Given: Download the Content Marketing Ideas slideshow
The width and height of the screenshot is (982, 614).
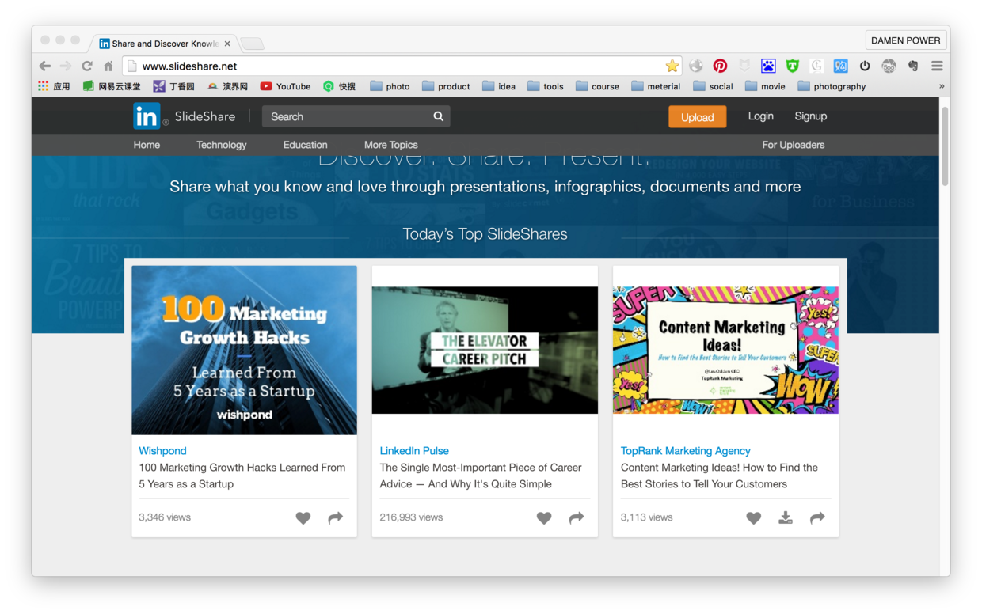Looking at the screenshot, I should [x=786, y=517].
